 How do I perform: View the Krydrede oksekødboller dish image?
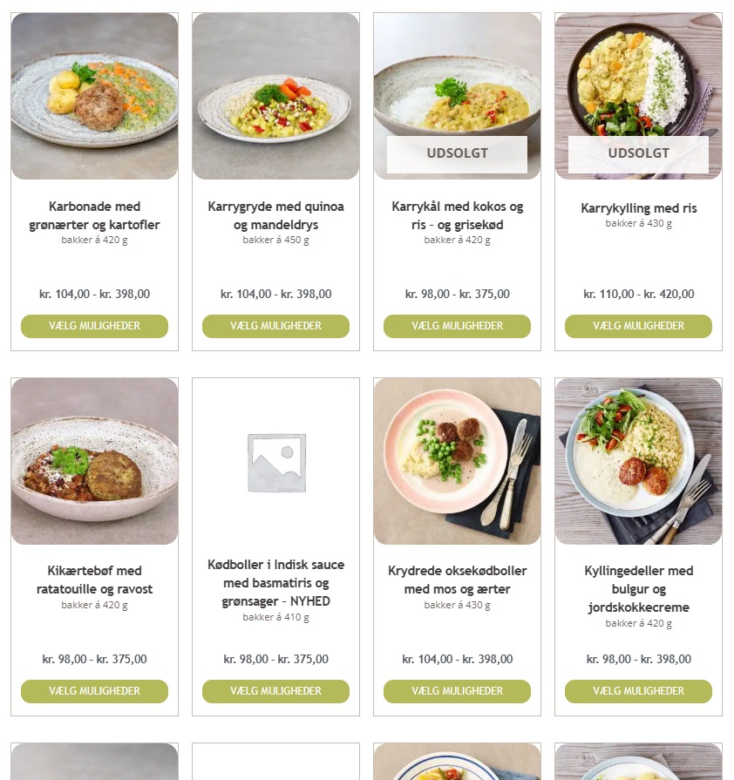(457, 461)
